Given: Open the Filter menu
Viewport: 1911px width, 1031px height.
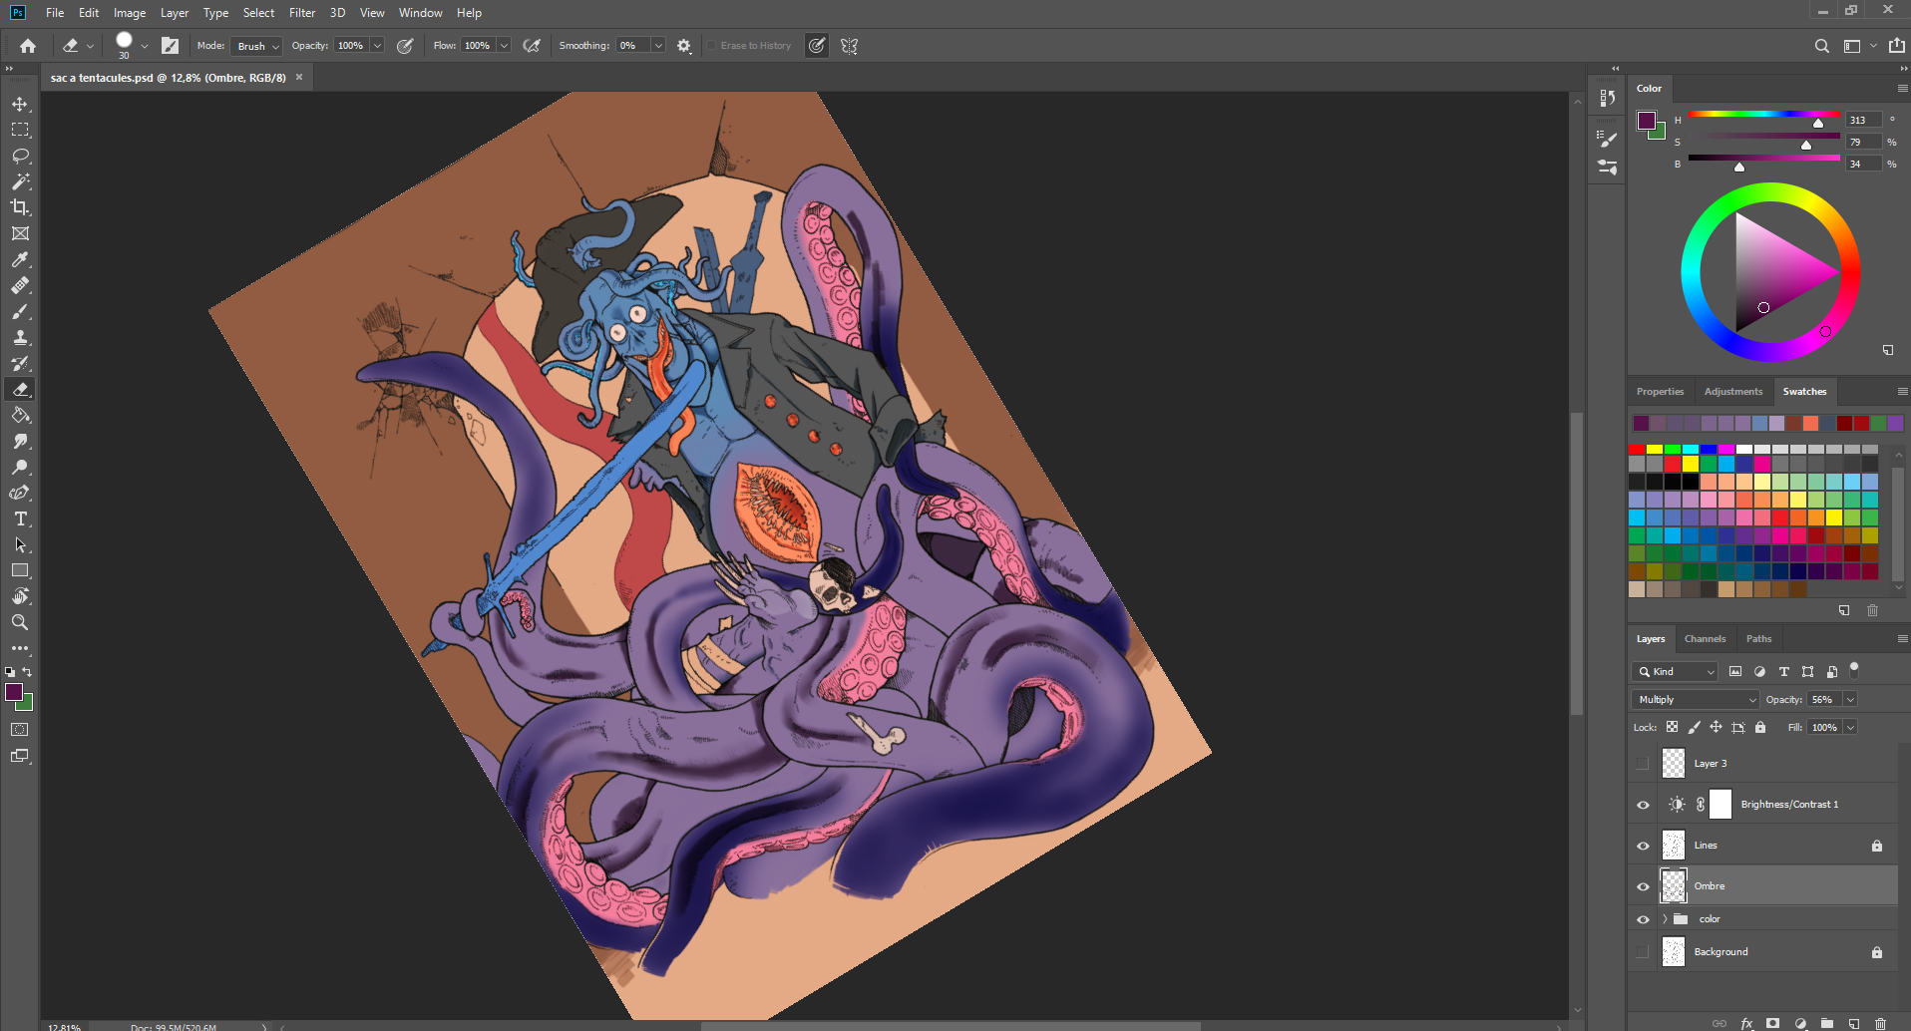Looking at the screenshot, I should [301, 13].
